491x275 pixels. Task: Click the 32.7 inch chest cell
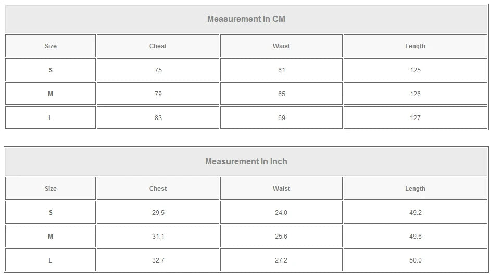tap(158, 260)
